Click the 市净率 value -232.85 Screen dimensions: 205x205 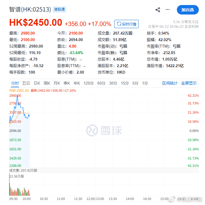(x=169, y=53)
